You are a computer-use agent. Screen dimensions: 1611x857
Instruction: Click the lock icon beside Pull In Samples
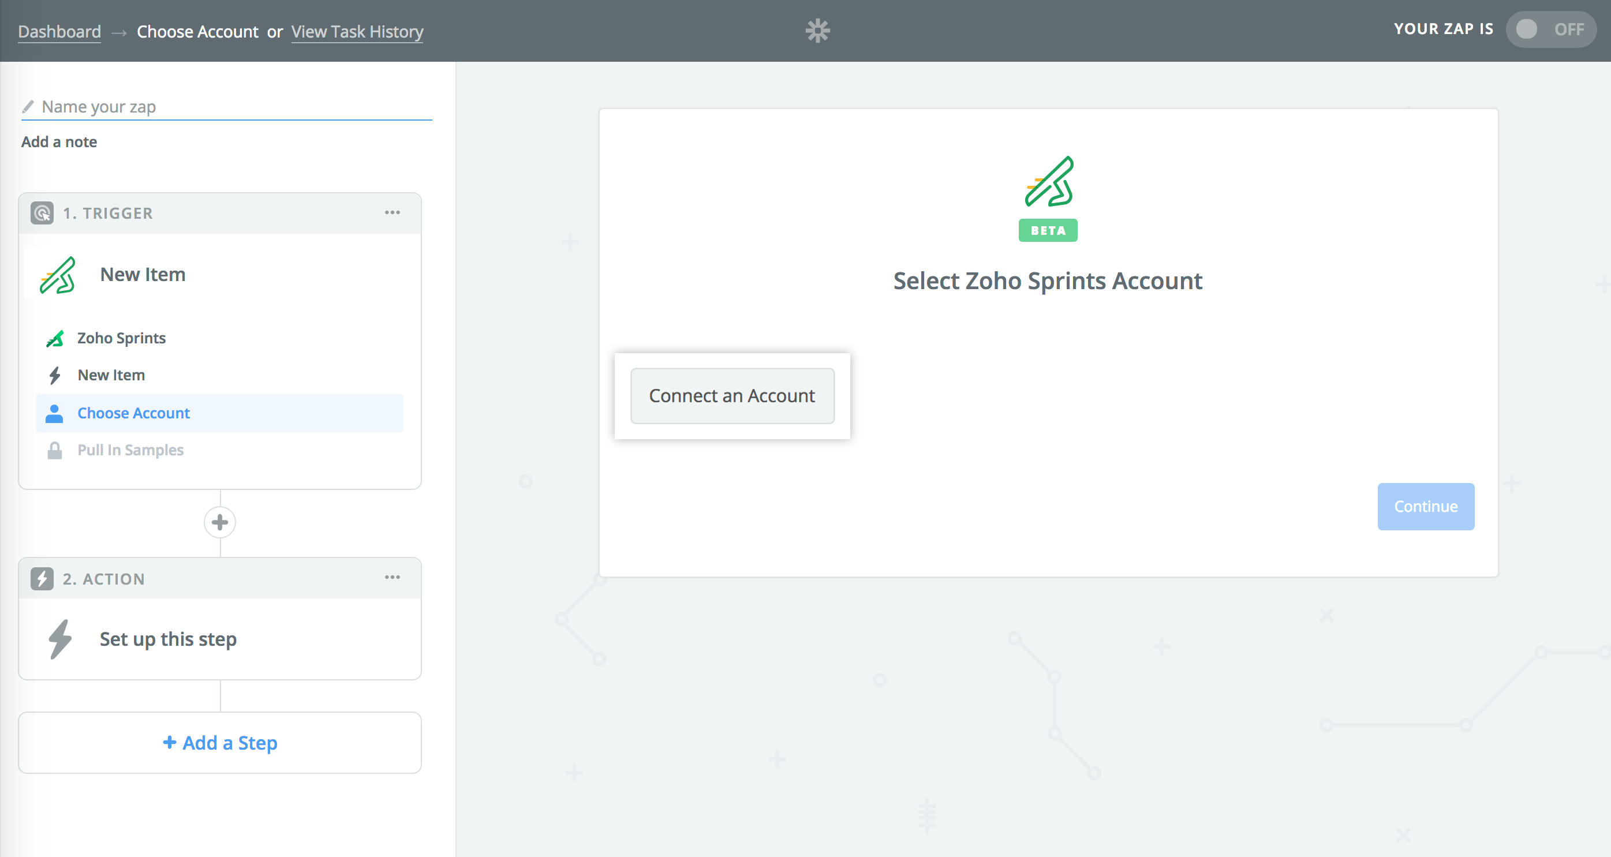[54, 450]
